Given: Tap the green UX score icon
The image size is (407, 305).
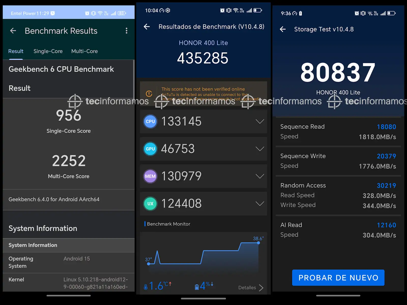Looking at the screenshot, I should 150,204.
